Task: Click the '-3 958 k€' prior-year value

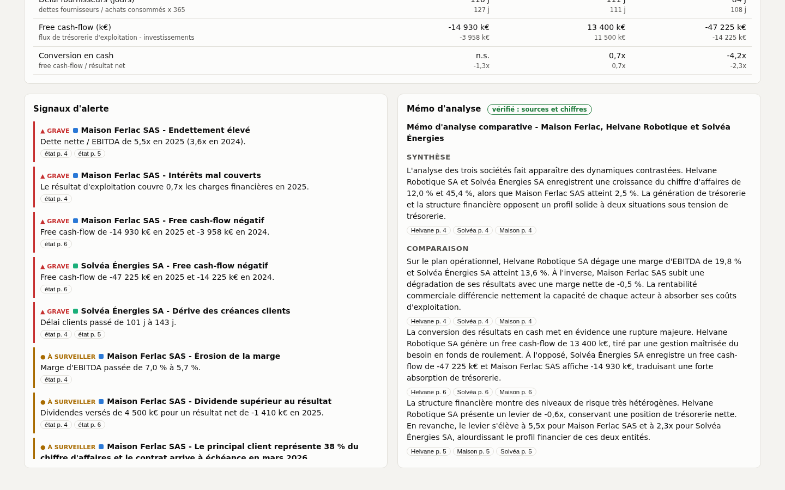Action: point(474,38)
